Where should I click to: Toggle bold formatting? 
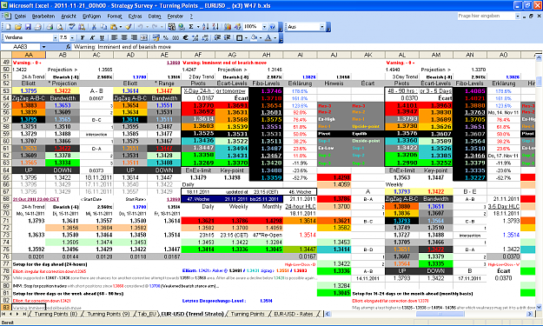pos(83,37)
